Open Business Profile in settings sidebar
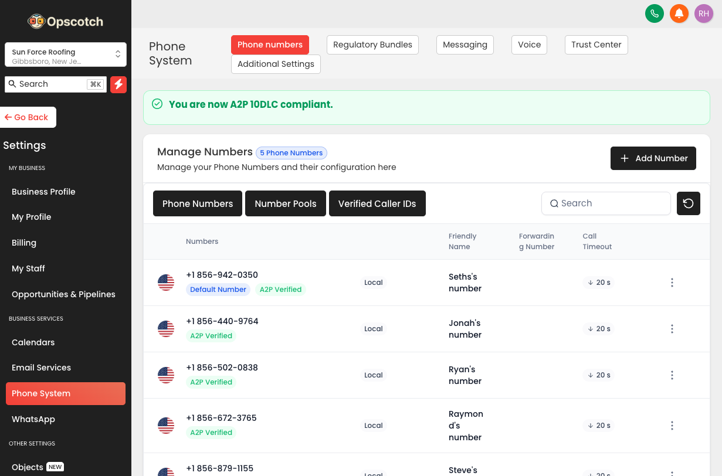Viewport: 722px width, 476px height. point(43,192)
